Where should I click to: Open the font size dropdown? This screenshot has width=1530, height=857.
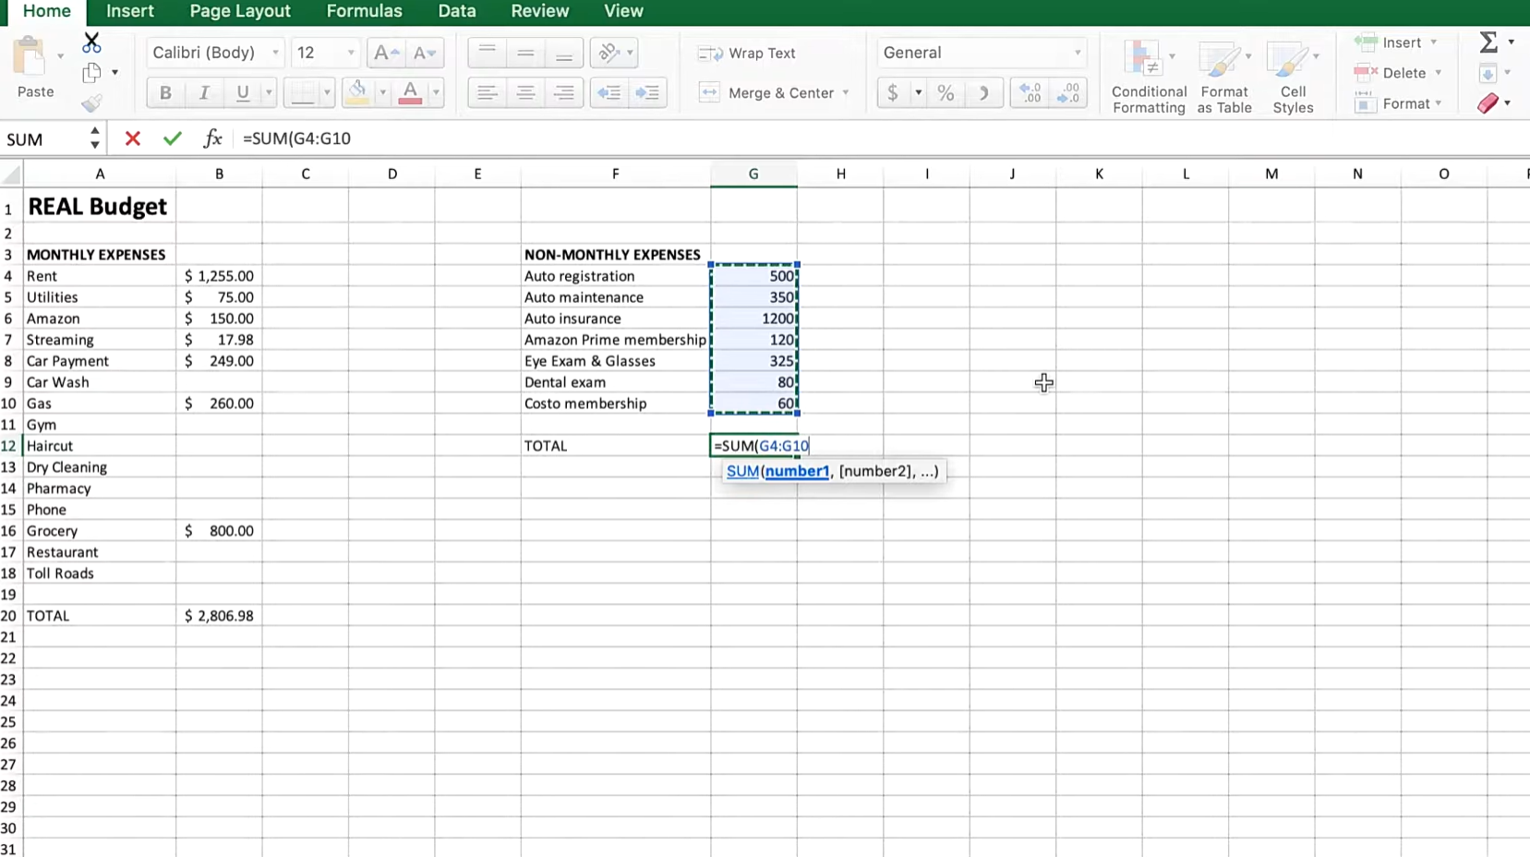pos(350,53)
